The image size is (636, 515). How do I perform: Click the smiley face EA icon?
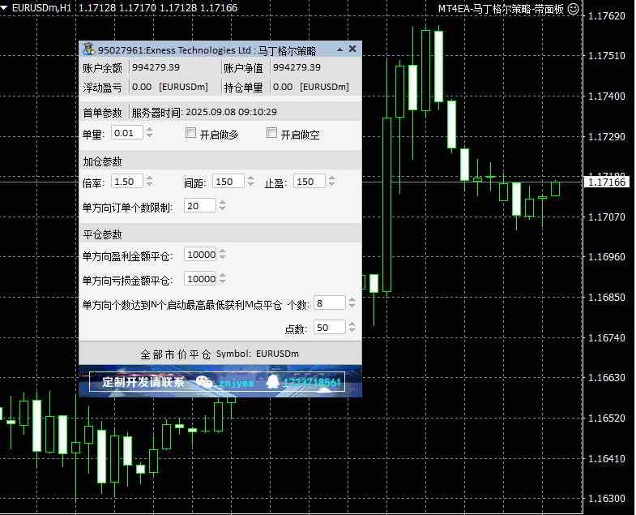(573, 9)
